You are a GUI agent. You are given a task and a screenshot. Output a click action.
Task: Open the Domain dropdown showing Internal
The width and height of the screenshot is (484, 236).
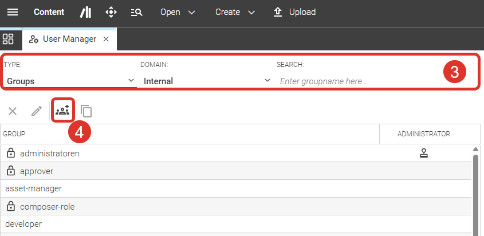tap(206, 81)
